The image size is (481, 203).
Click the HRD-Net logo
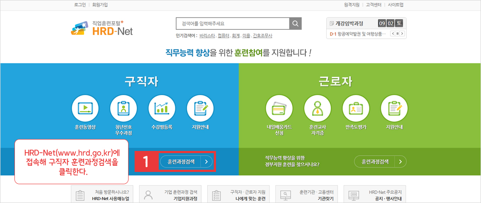pos(101,28)
